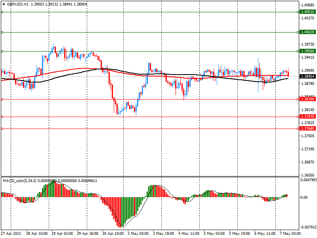Grab left-edge handle of 1.40510 line
317x238 pixels.
pyautogui.click(x=2, y=12)
